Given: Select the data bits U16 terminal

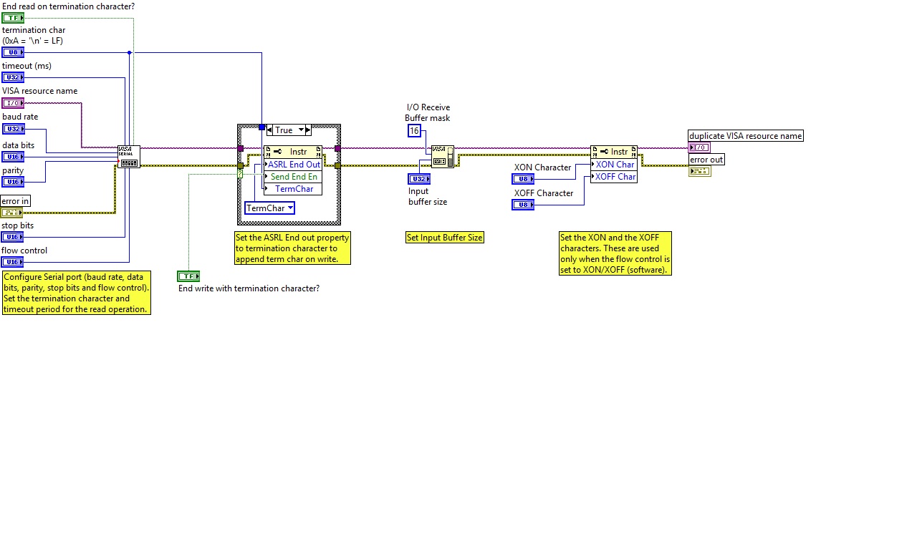Looking at the screenshot, I should [x=13, y=157].
